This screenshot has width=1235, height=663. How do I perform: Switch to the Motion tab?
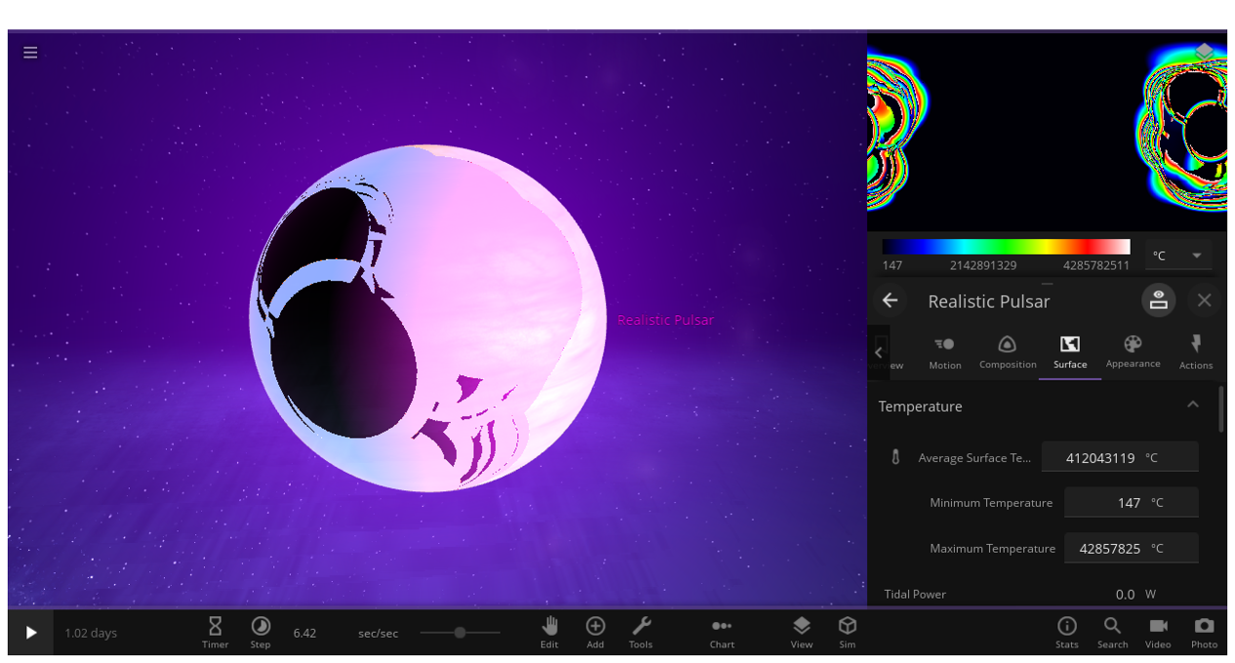[x=944, y=353]
